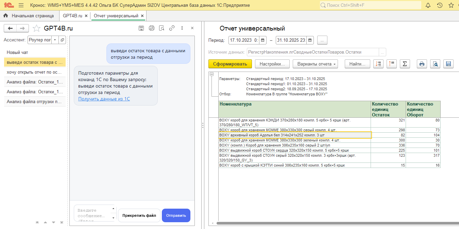Open history clock icon in the top bar

point(440,5)
